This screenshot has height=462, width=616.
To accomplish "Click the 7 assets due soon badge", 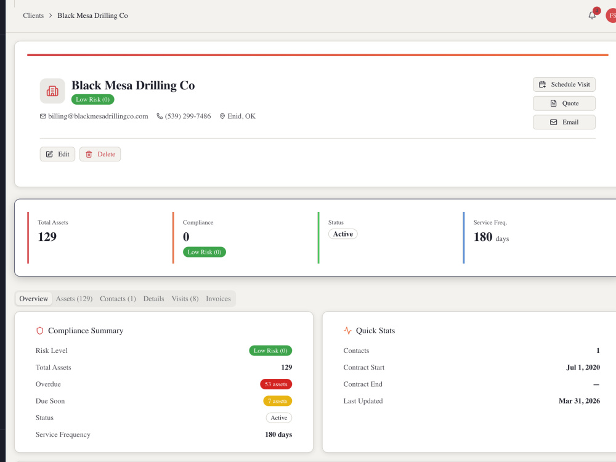I will (277, 401).
